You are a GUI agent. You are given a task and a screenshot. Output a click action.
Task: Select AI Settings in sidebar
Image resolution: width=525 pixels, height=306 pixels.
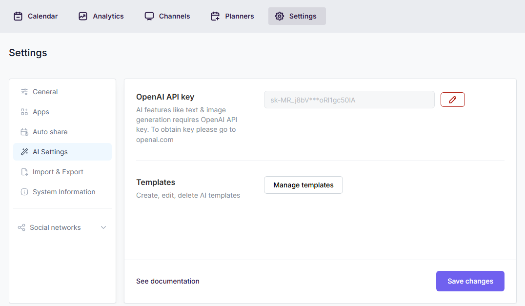tap(62, 152)
